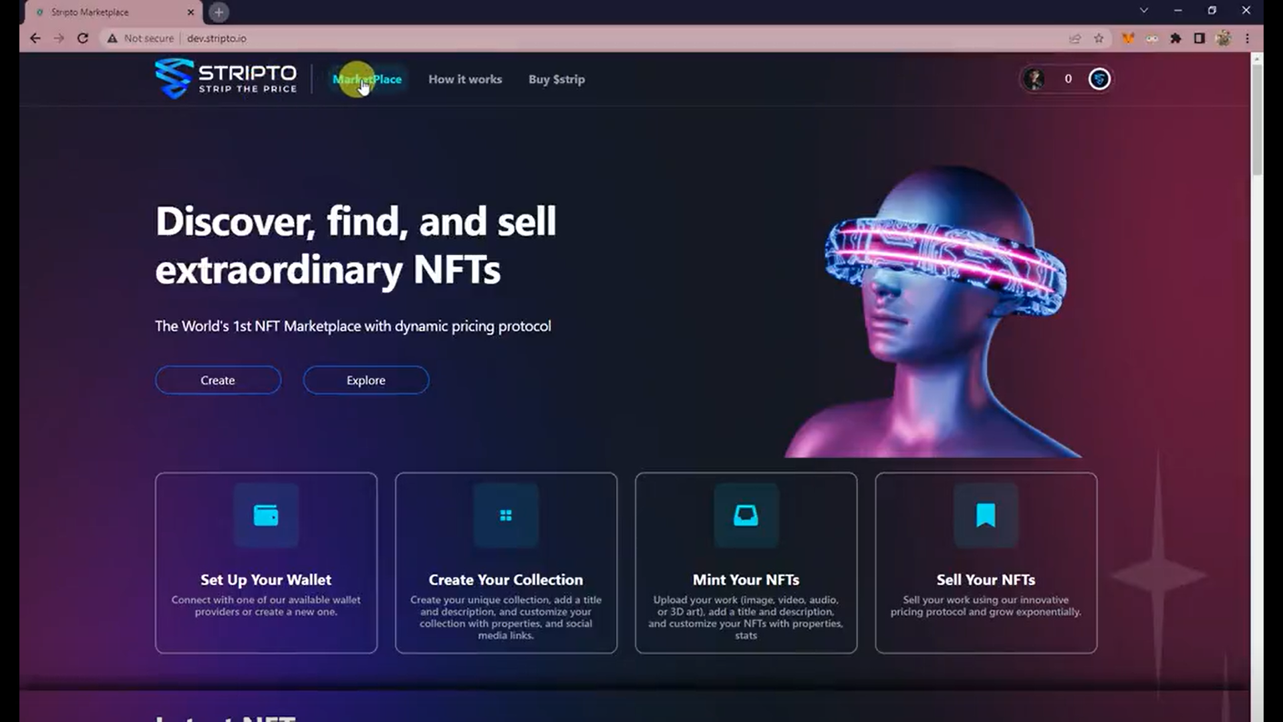Click the Explore button
The image size is (1283, 722).
[366, 380]
